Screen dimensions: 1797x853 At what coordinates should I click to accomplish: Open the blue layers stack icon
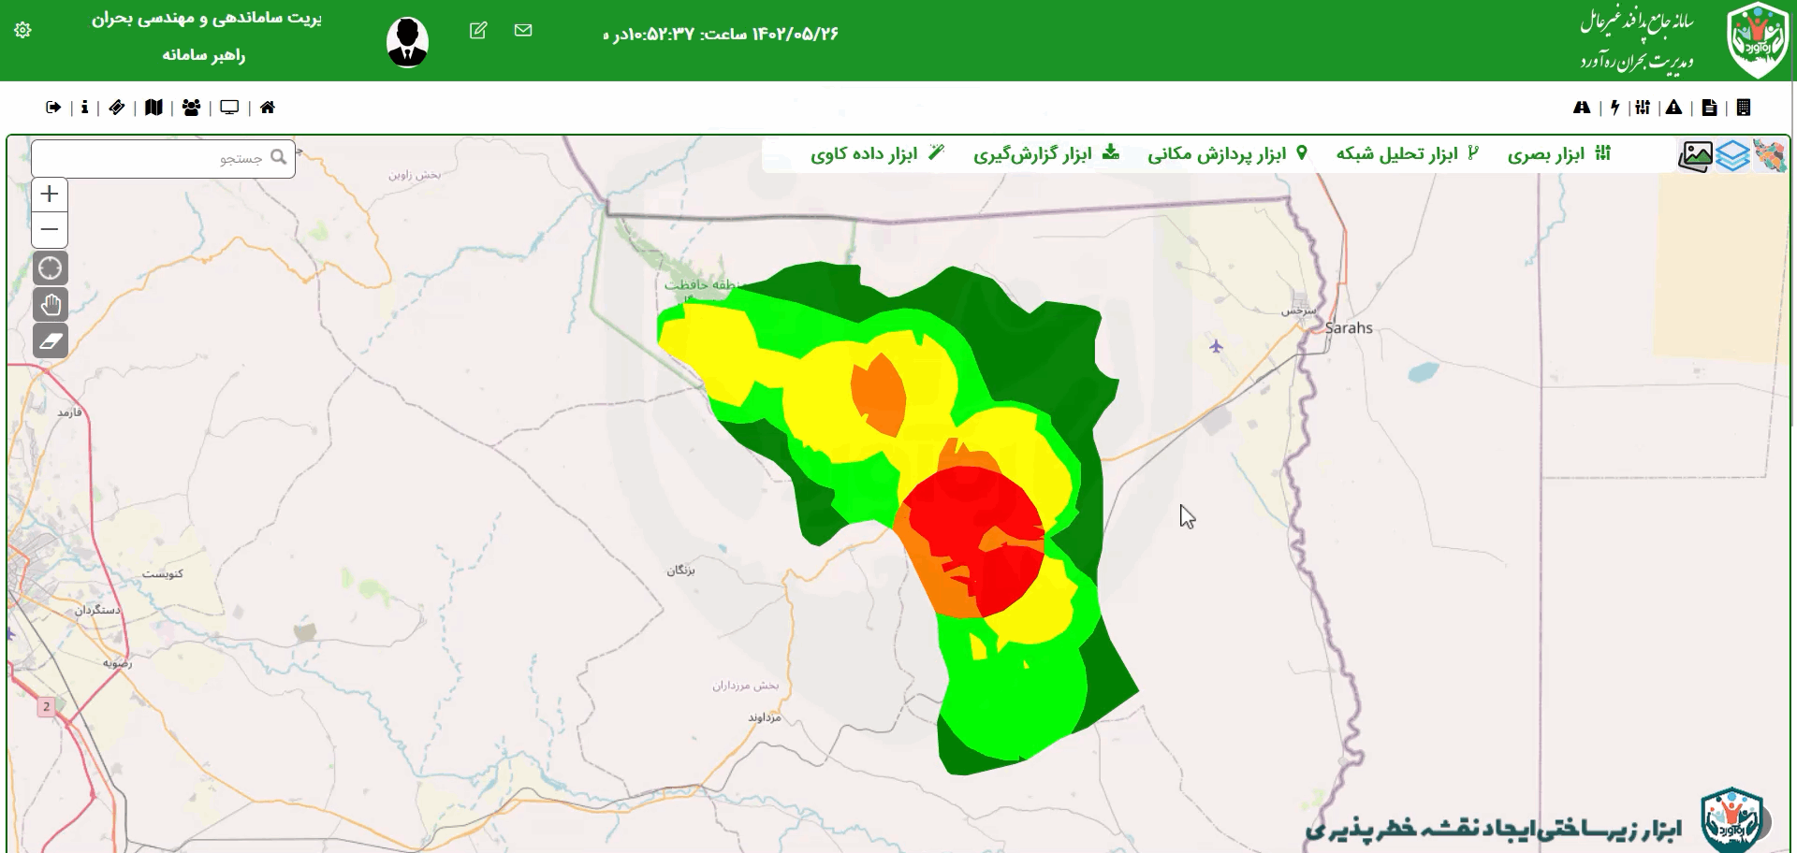pyautogui.click(x=1733, y=155)
